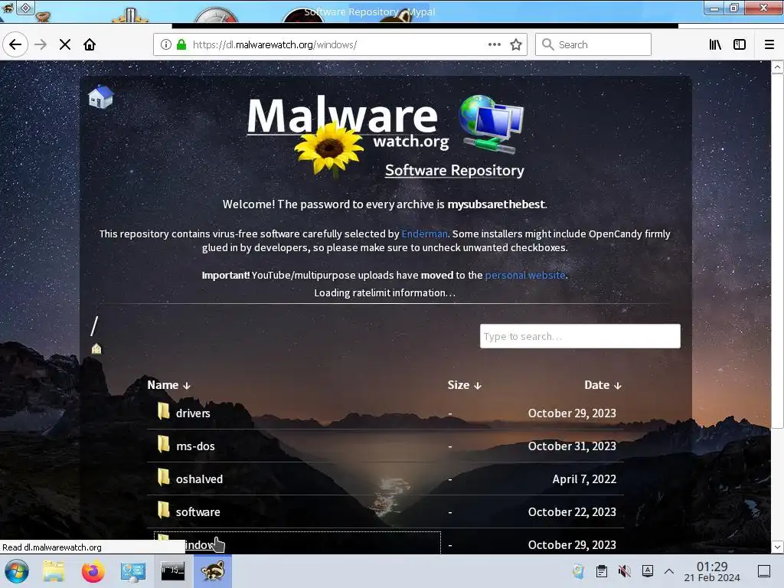
Task: Open the hamburger application menu
Action: coord(769,44)
